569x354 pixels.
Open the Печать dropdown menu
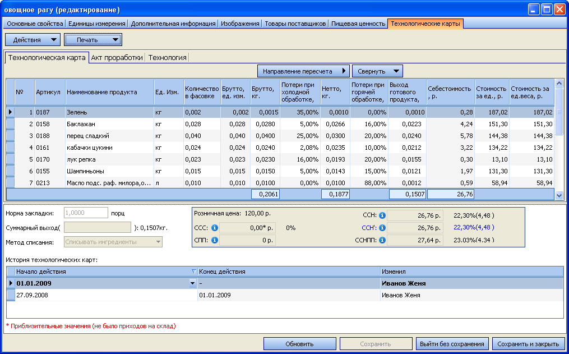click(x=93, y=40)
